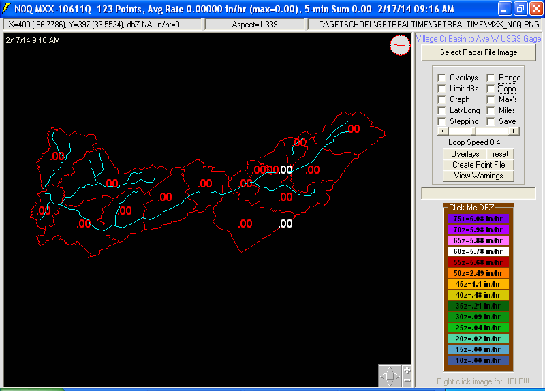
Task: Click the Create Point File button
Action: [x=478, y=165]
